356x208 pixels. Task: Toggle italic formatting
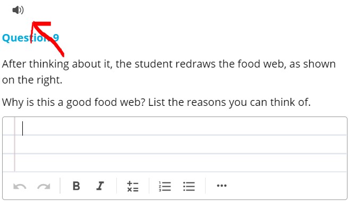[100, 186]
